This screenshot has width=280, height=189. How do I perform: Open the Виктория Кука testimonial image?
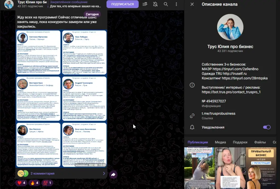click(x=38, y=99)
